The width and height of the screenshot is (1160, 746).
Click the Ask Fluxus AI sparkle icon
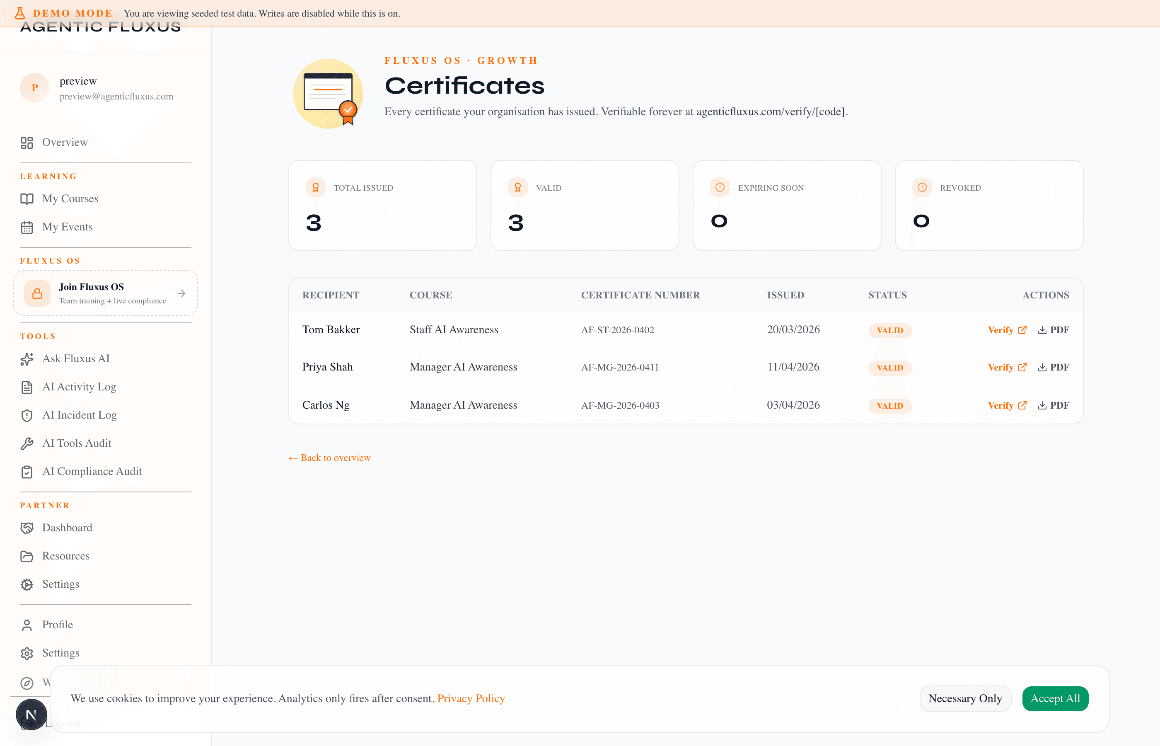27,358
